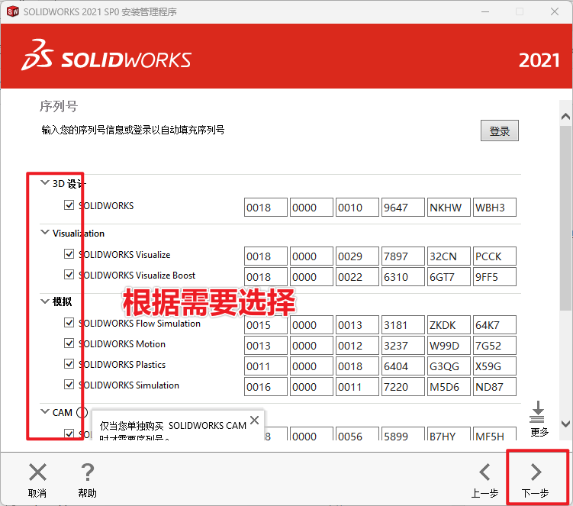The width and height of the screenshot is (573, 506).
Task: Click the scrollbar up arrow
Action: pos(565,117)
